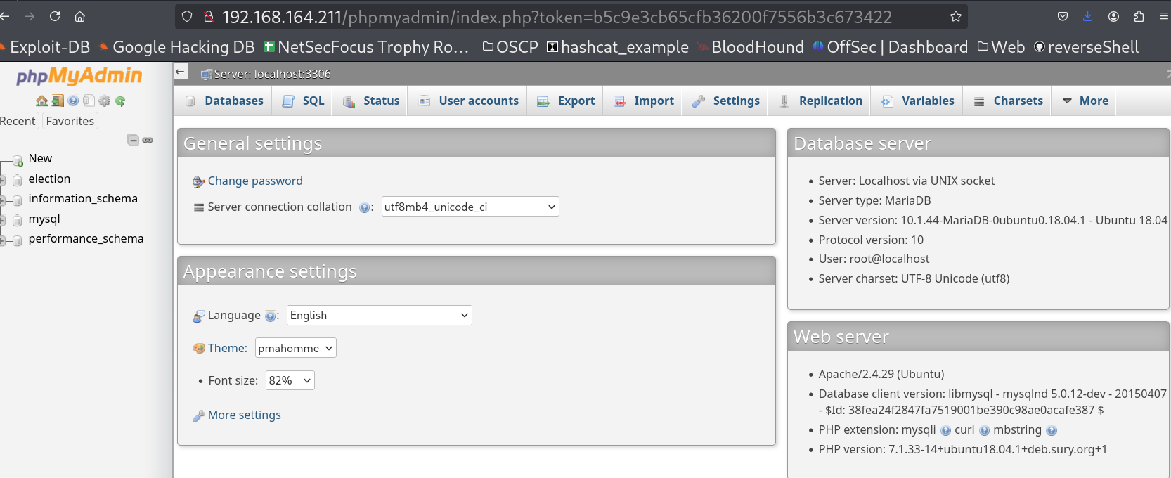Hide navigation panel with left arrow toggle
The width and height of the screenshot is (1171, 478).
(181, 72)
